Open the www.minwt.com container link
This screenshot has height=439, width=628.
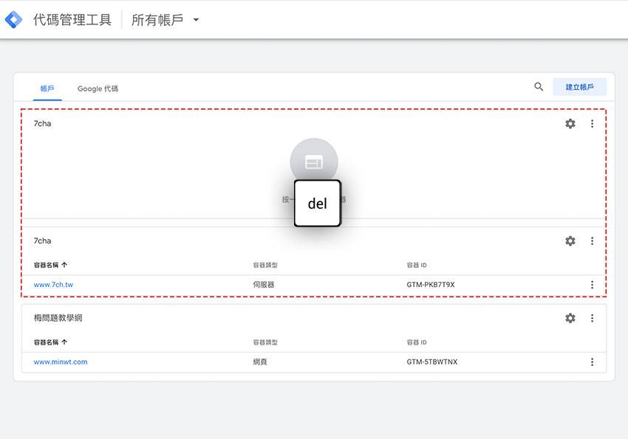61,362
